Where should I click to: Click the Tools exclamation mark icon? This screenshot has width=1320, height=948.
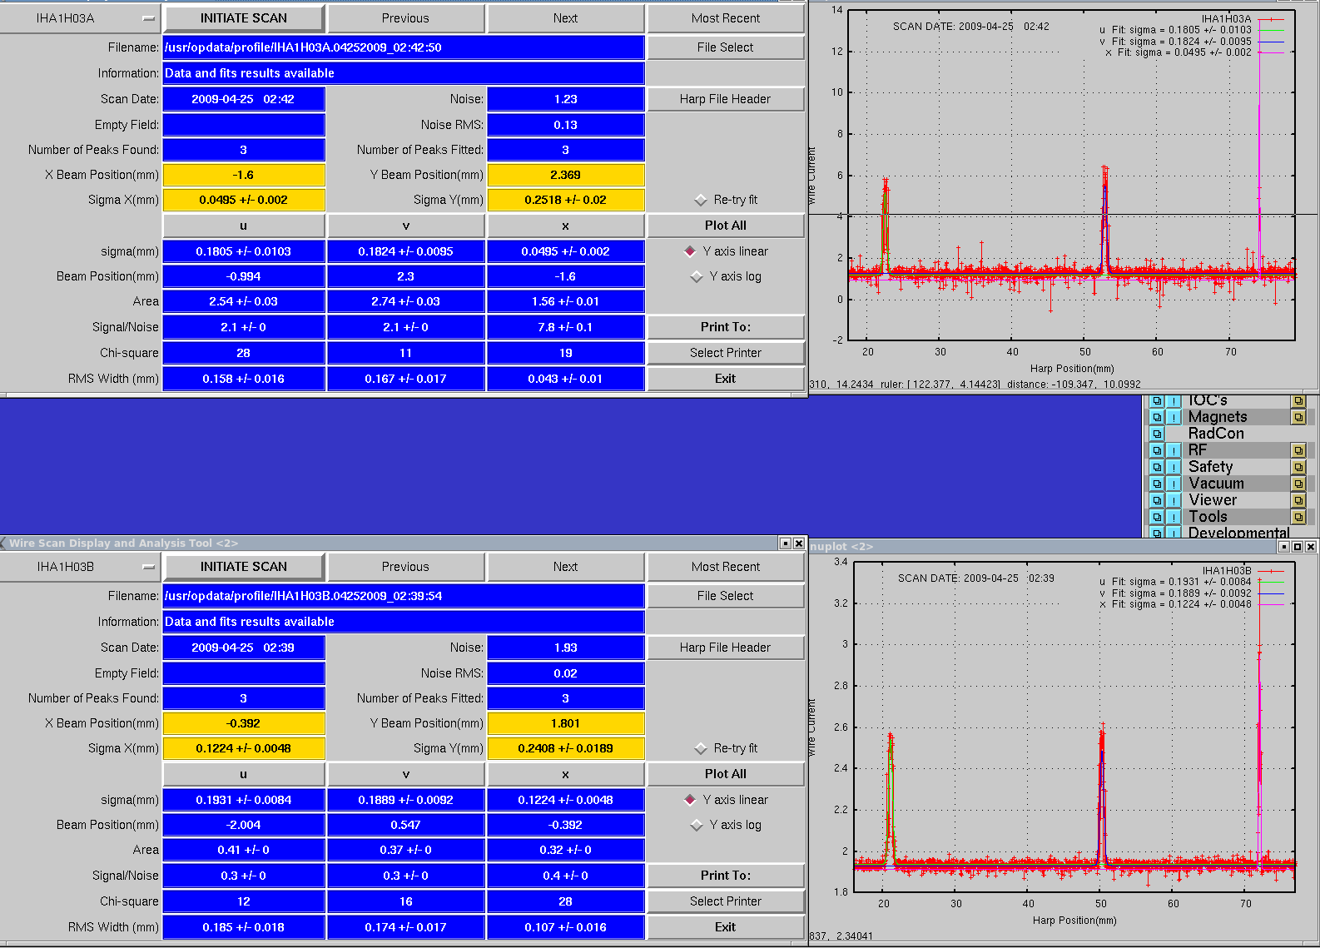coord(1174,517)
